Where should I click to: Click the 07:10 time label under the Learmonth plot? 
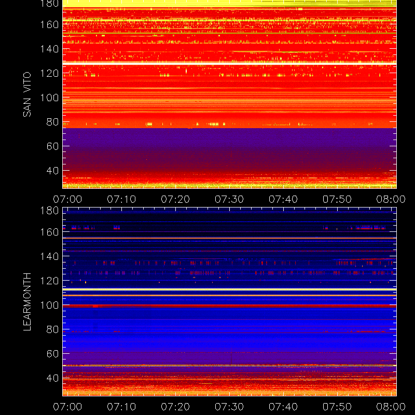(x=121, y=407)
